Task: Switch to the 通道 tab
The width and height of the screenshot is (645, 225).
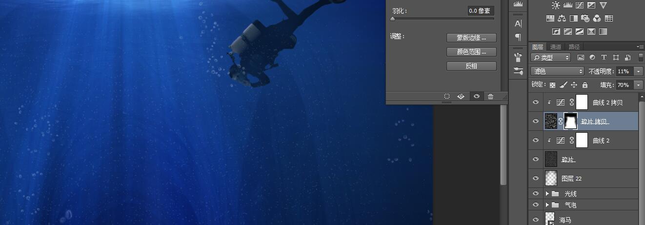Action: [x=556, y=47]
